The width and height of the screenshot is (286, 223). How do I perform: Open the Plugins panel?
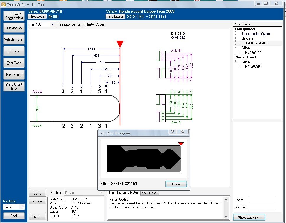click(14, 51)
